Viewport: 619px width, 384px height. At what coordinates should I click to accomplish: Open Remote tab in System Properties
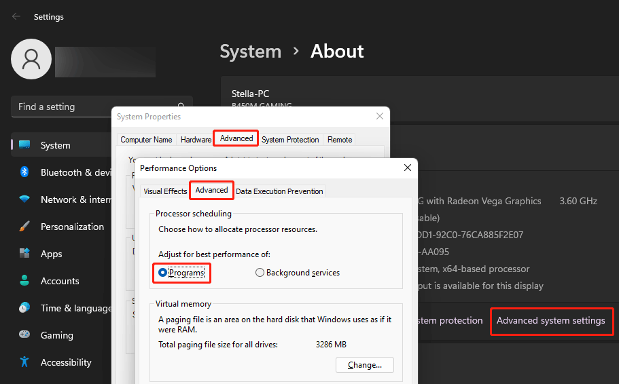pyautogui.click(x=340, y=140)
